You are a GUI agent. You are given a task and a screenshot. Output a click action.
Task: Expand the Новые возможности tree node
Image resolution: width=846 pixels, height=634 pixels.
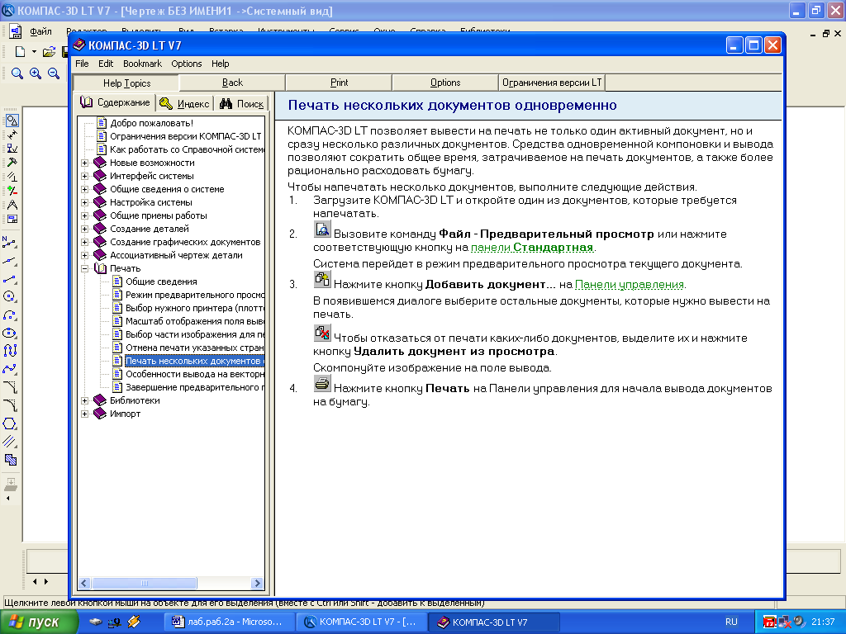point(85,163)
